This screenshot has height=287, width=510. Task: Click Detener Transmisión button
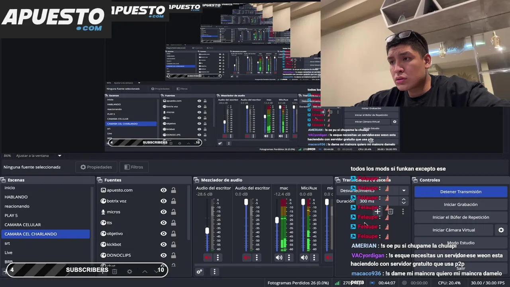pyautogui.click(x=461, y=192)
